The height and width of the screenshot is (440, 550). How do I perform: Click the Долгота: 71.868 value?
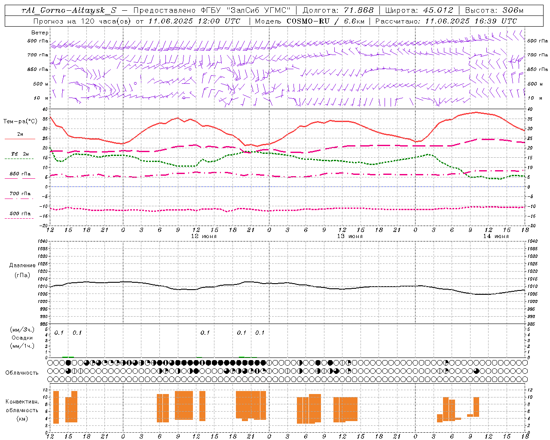click(338, 10)
